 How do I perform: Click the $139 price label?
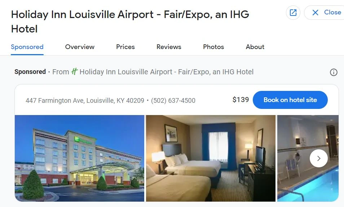click(241, 100)
